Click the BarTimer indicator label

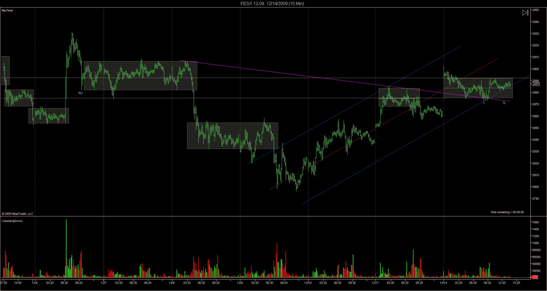7,10
